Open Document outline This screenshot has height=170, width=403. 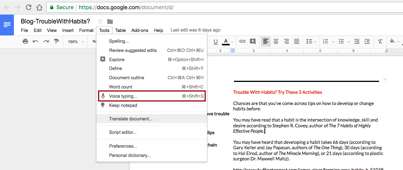tap(152, 78)
